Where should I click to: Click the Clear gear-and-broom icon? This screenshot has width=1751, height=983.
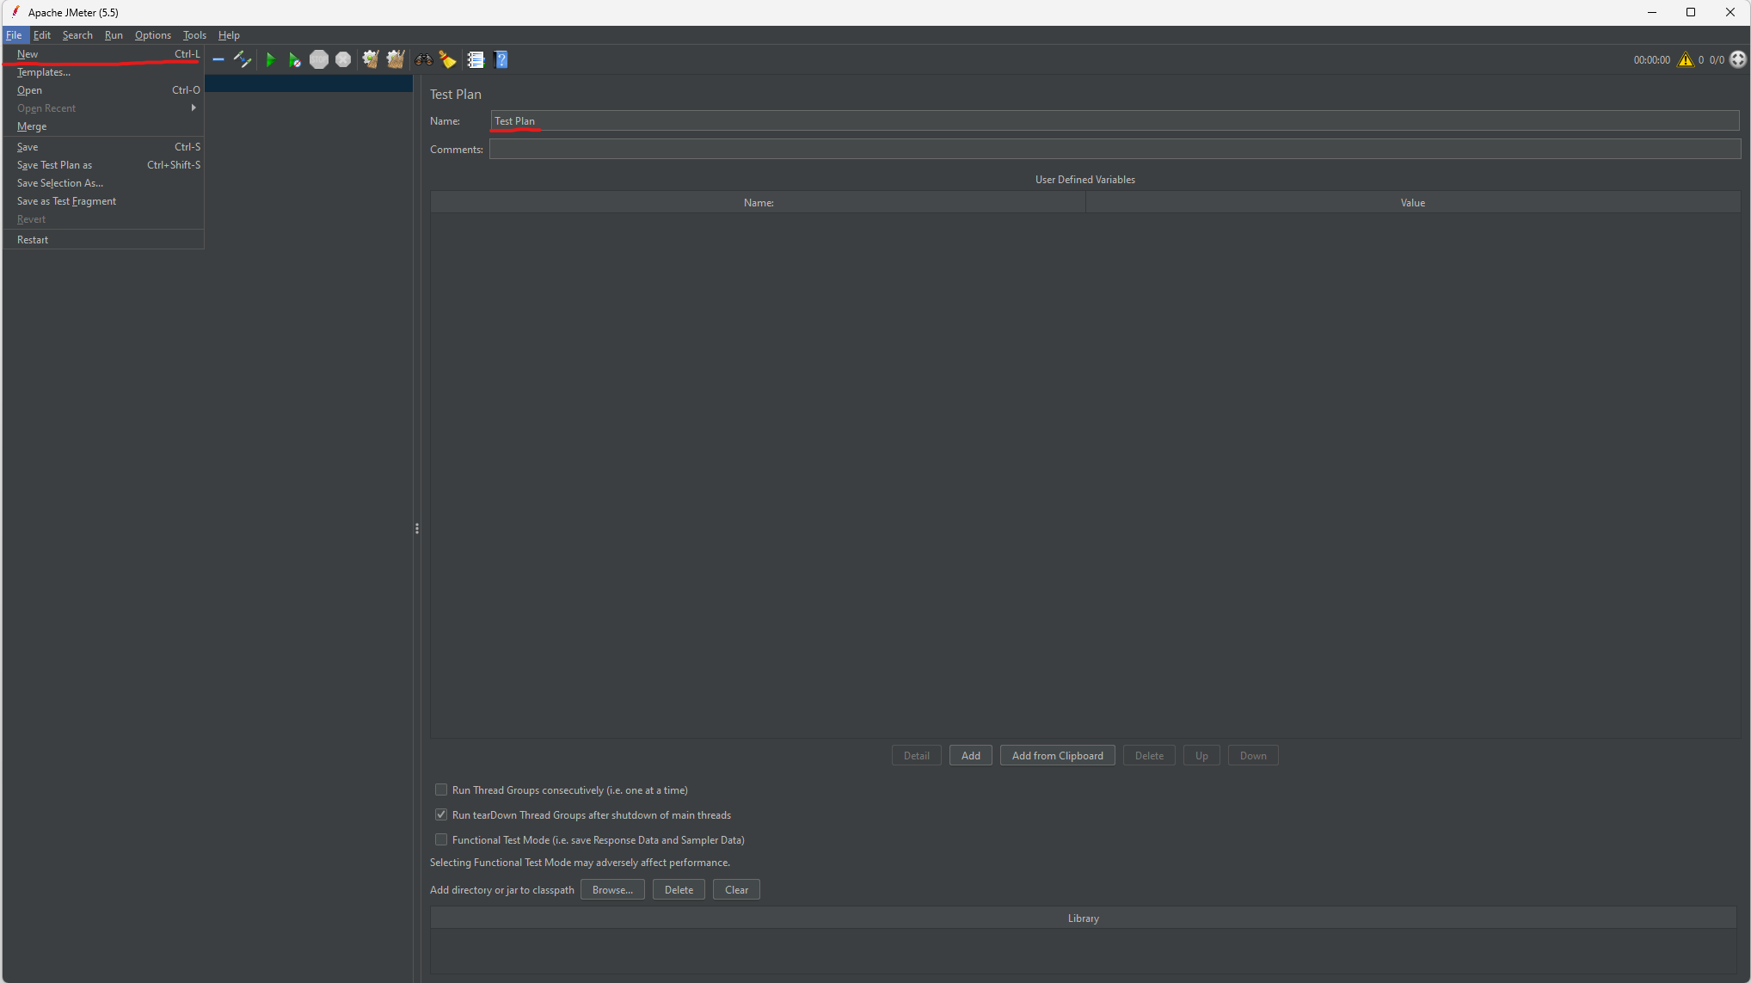point(371,59)
